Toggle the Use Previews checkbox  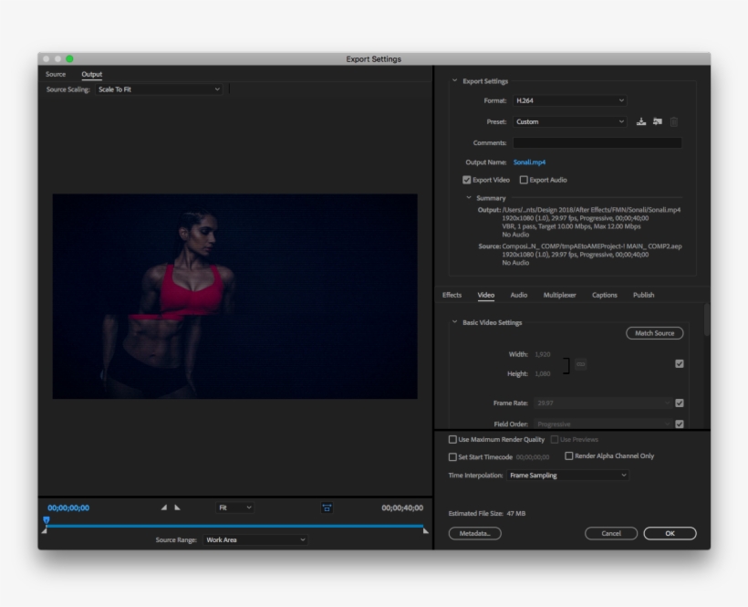[x=555, y=439]
